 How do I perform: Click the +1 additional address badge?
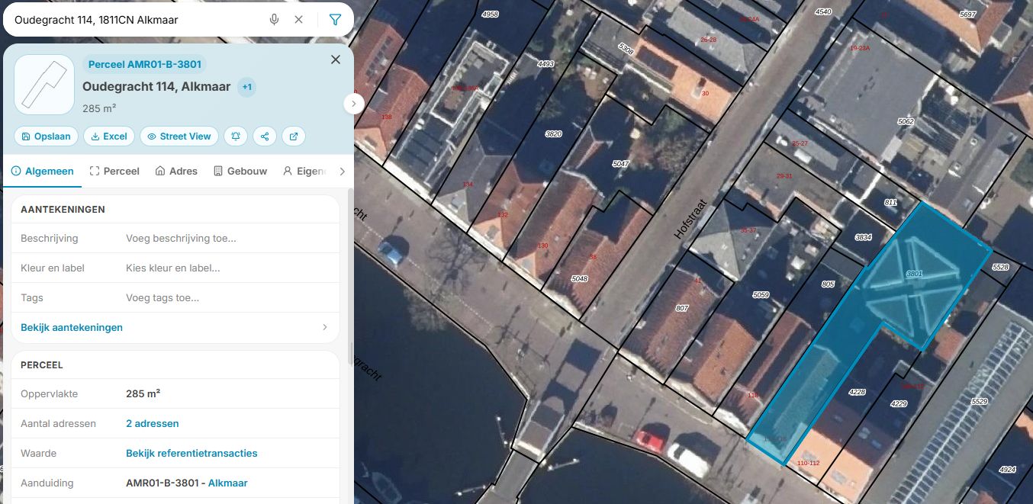(x=246, y=87)
